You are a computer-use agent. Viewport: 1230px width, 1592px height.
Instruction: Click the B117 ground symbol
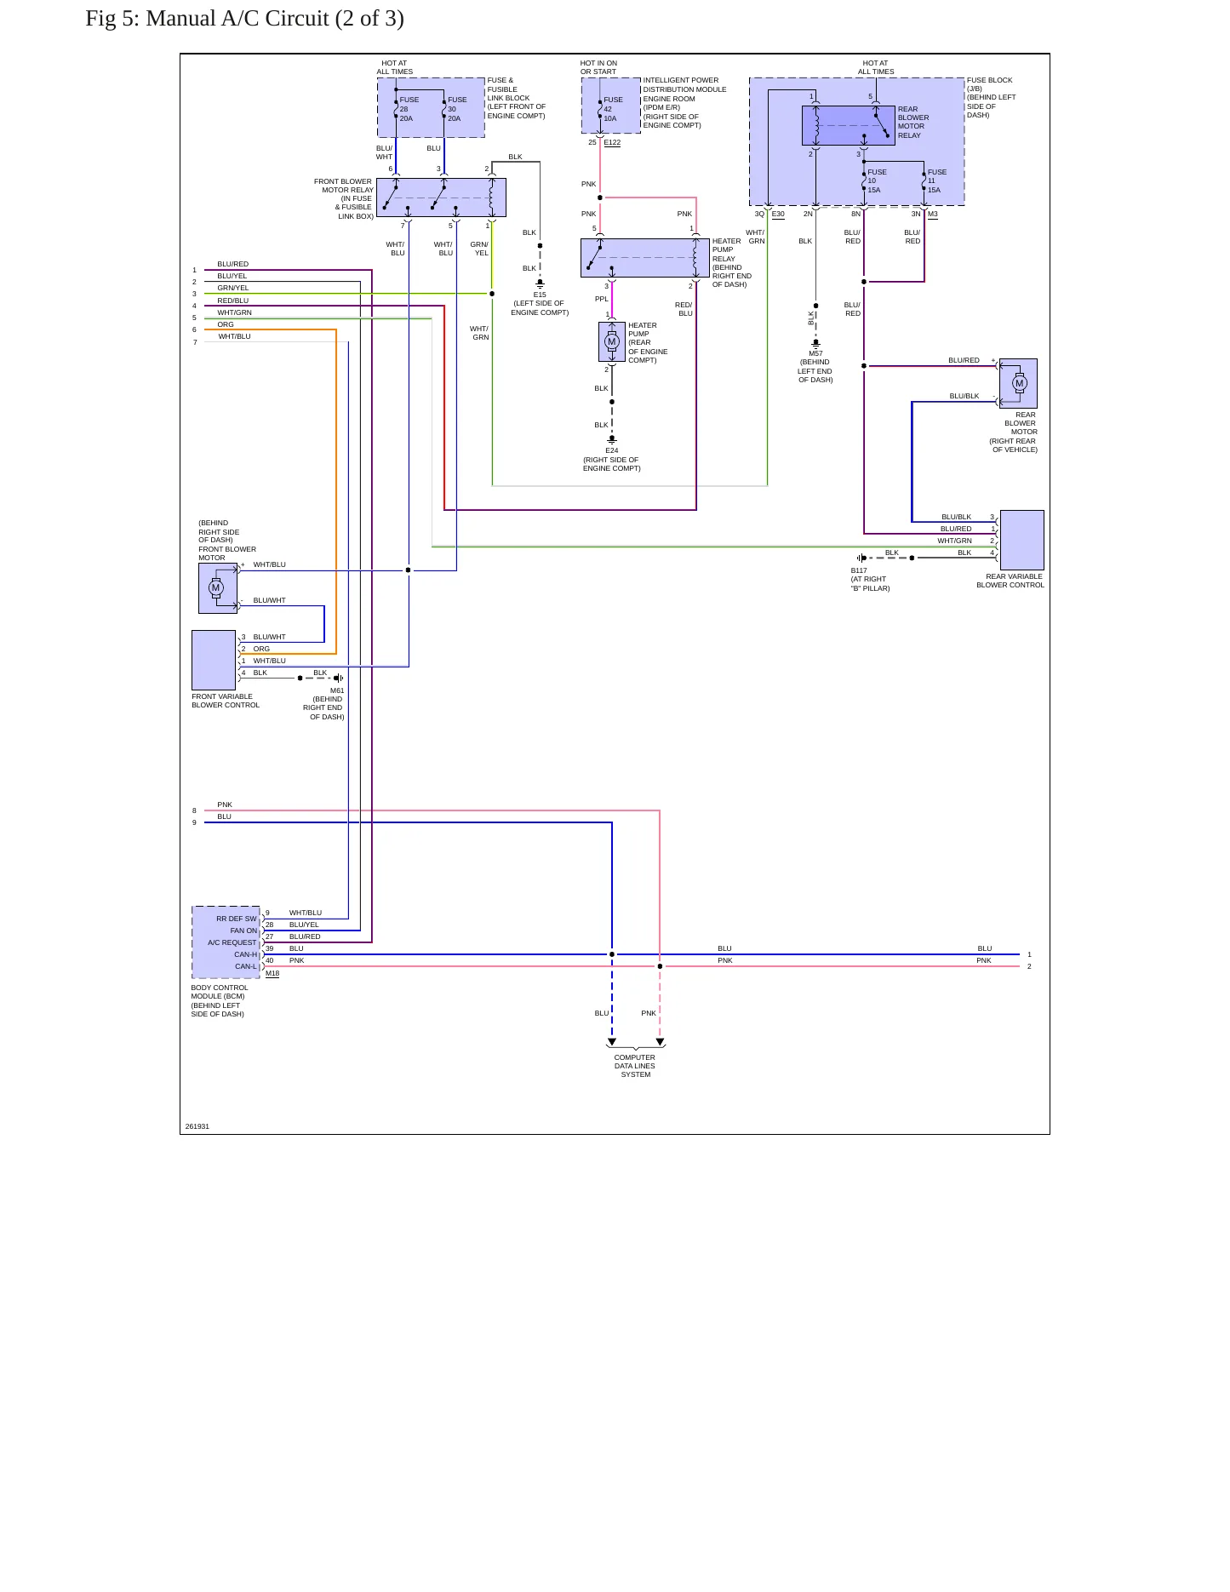861,558
